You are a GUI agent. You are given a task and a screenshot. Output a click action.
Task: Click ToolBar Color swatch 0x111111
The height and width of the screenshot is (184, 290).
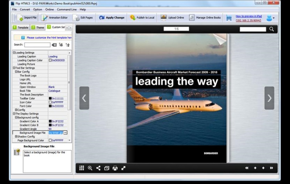(x=50, y=98)
